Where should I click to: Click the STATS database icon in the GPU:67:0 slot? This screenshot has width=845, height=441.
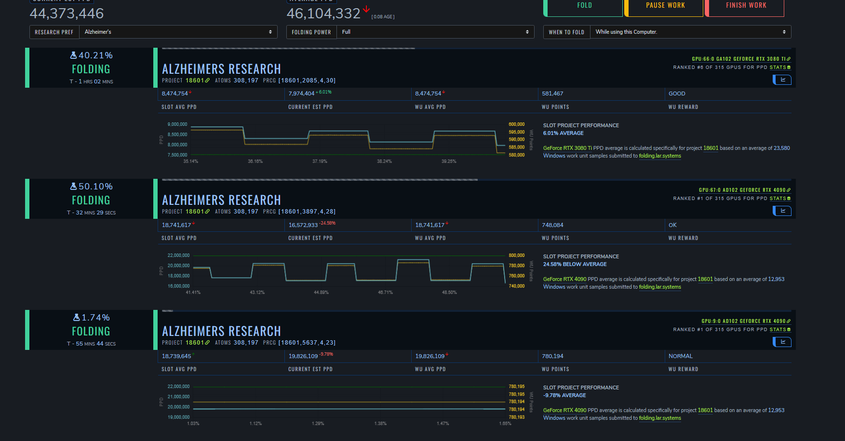pos(789,199)
